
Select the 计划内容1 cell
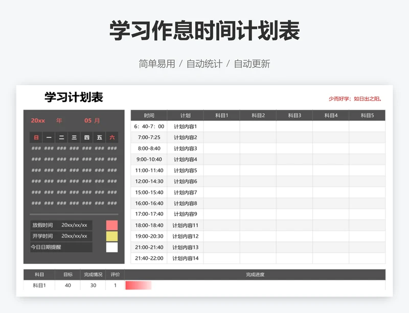185,127
